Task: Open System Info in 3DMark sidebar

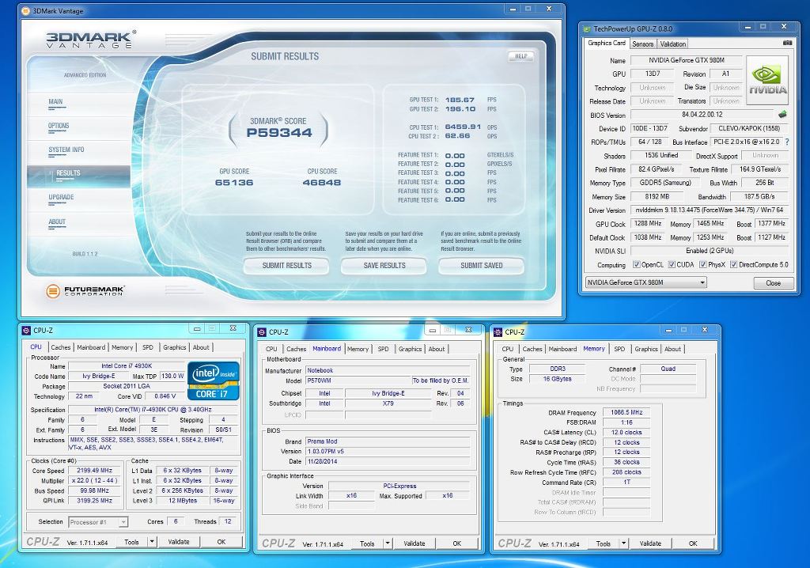Action: point(66,150)
